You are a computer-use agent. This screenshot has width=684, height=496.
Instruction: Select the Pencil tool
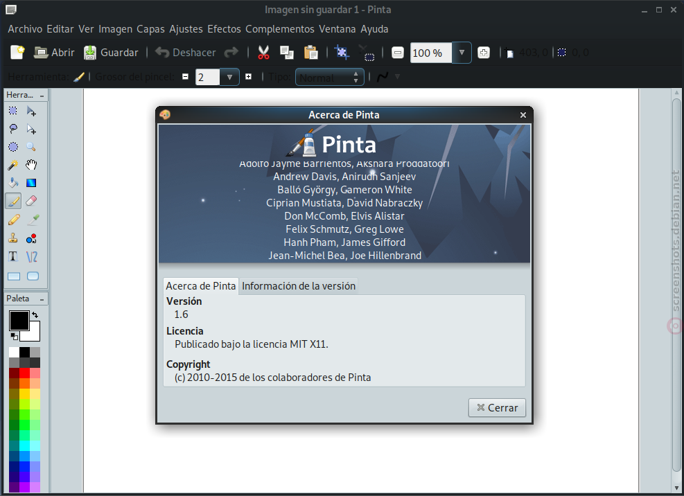13,220
